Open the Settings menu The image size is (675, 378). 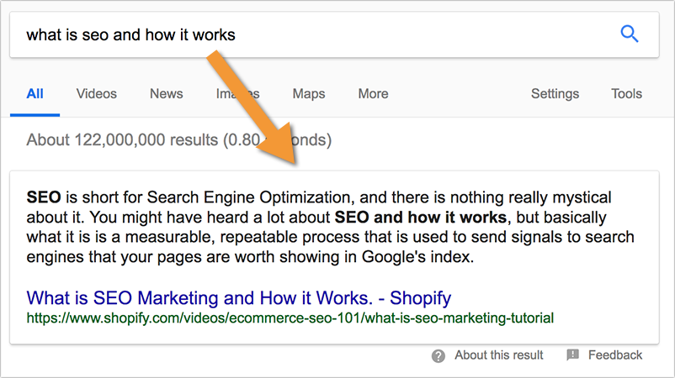(555, 93)
